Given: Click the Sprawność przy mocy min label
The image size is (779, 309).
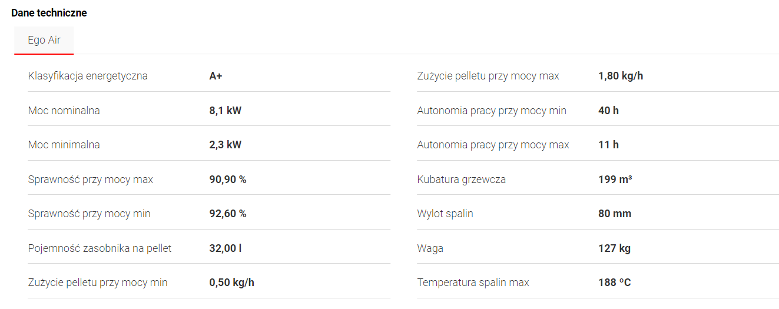Looking at the screenshot, I should click(89, 214).
